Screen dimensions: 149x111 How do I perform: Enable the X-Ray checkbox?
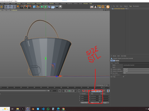pyautogui.click(x=124, y=77)
